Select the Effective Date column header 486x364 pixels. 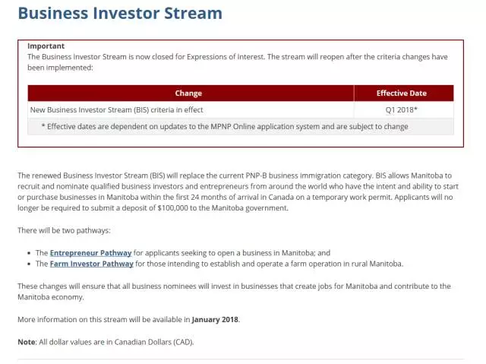click(x=402, y=93)
